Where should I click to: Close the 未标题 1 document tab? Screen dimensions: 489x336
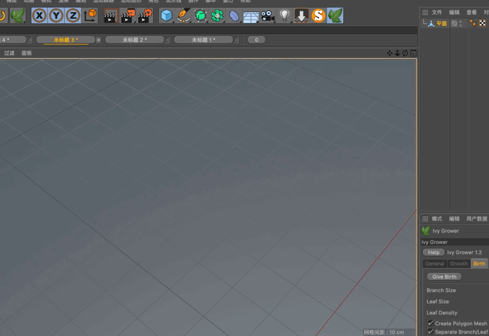236,40
